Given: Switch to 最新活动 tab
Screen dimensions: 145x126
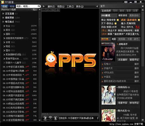Looking at the screenshot, I should 134,15.
